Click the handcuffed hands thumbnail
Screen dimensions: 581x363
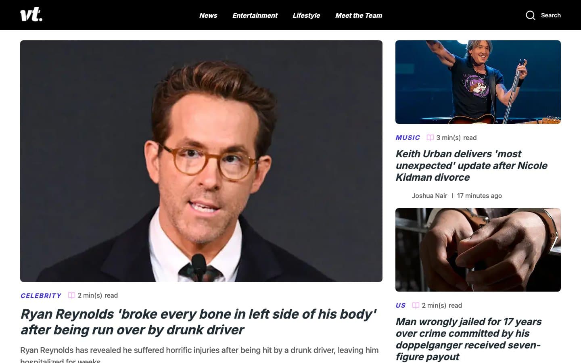tap(478, 250)
